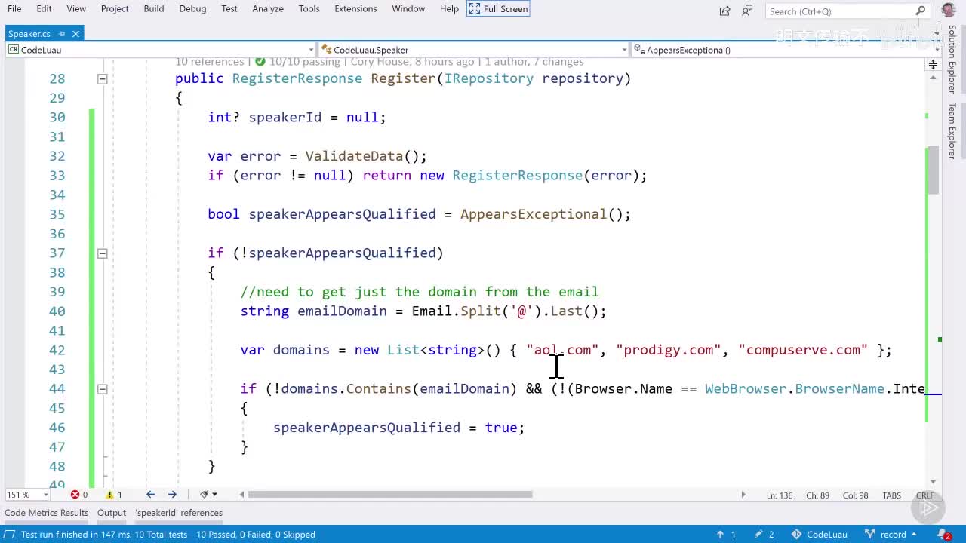The image size is (966, 543).
Task: Click the horizontal scrollbar left arrow
Action: [x=241, y=495]
